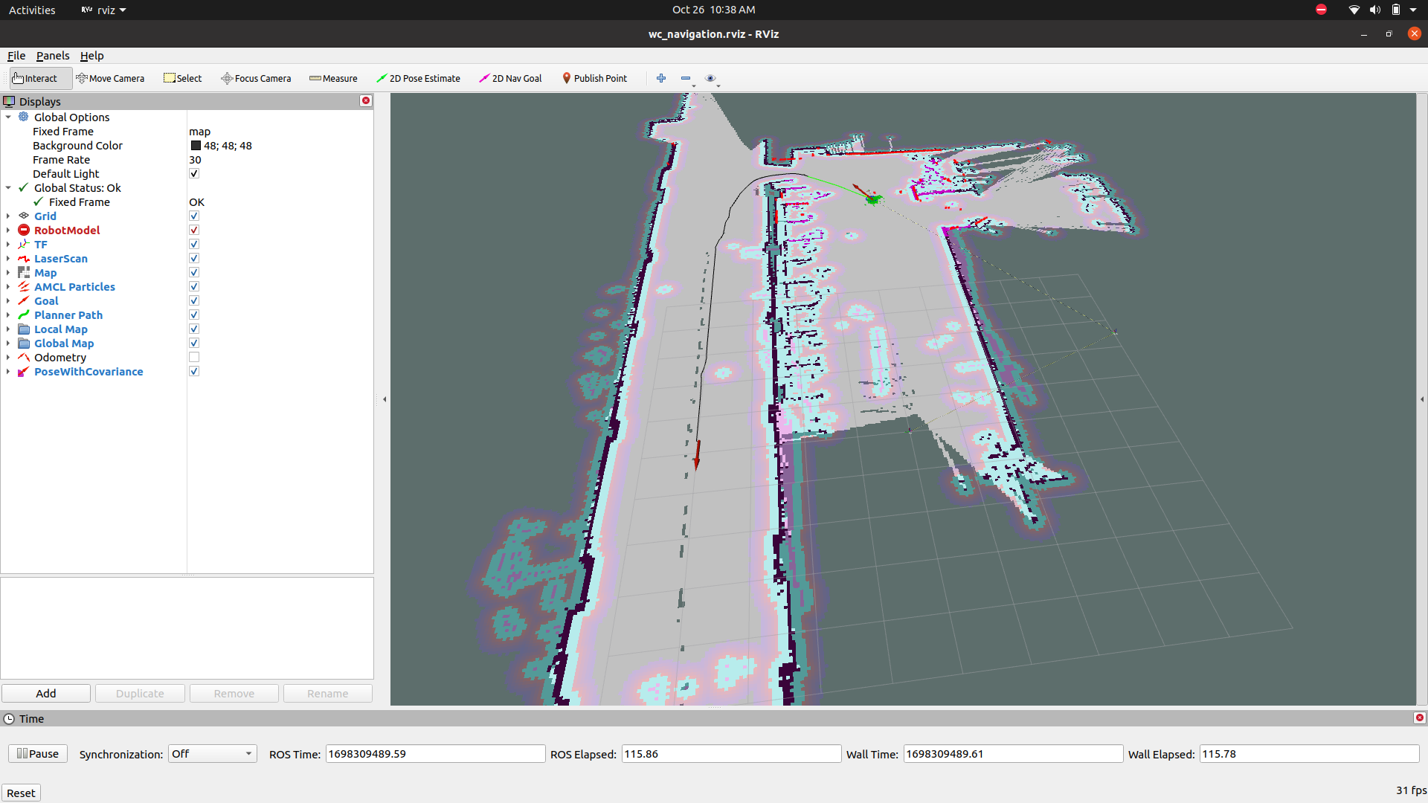This screenshot has width=1428, height=803.
Task: Activate the Move Camera tool
Action: tap(110, 78)
